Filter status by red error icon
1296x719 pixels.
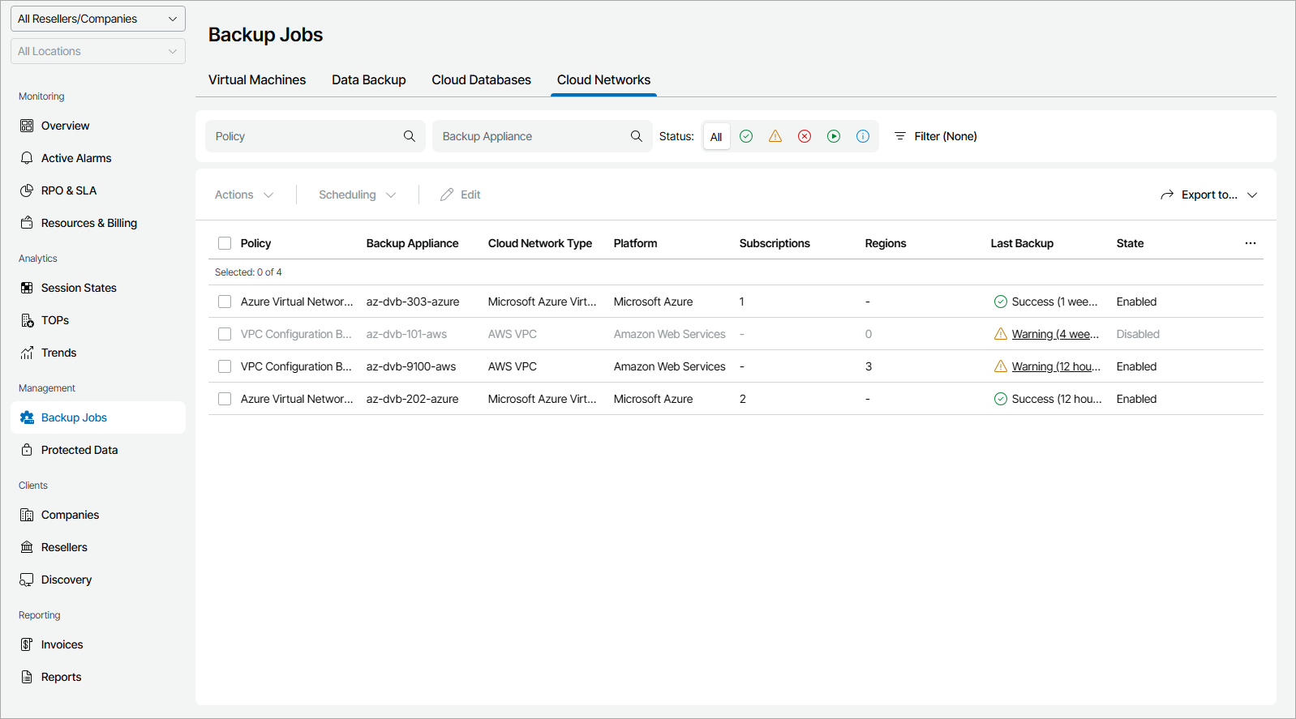pyautogui.click(x=805, y=136)
